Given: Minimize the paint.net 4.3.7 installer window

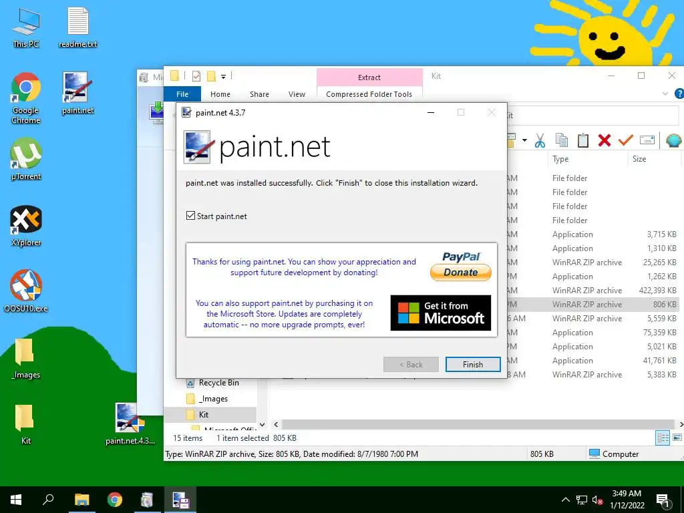Looking at the screenshot, I should (431, 112).
